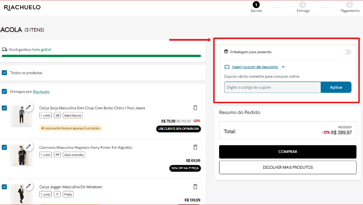Click size PP tag
363x205 pixels.
(x=57, y=155)
